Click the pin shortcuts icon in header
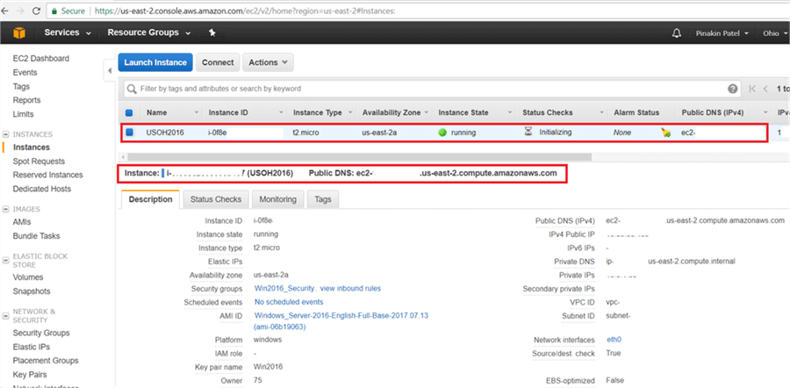Viewport: 790px width, 388px height. click(x=212, y=32)
